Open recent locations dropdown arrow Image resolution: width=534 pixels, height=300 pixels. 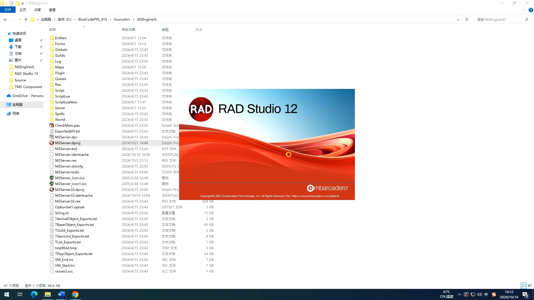20,19
